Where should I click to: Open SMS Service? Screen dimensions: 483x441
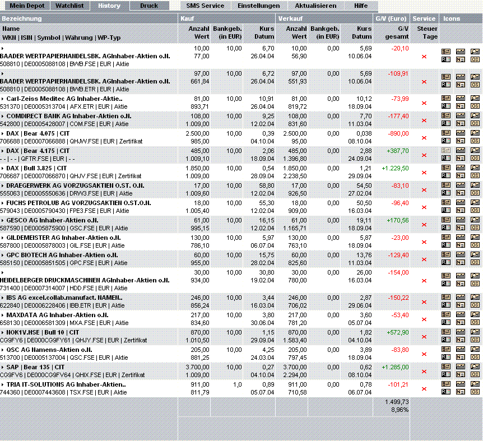(205, 6)
